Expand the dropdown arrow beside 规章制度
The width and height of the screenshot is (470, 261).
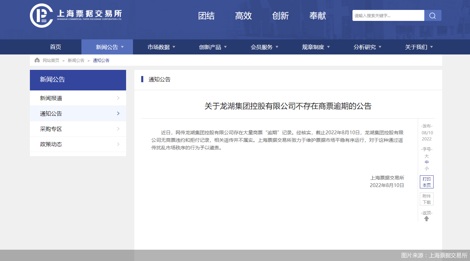pos(328,47)
